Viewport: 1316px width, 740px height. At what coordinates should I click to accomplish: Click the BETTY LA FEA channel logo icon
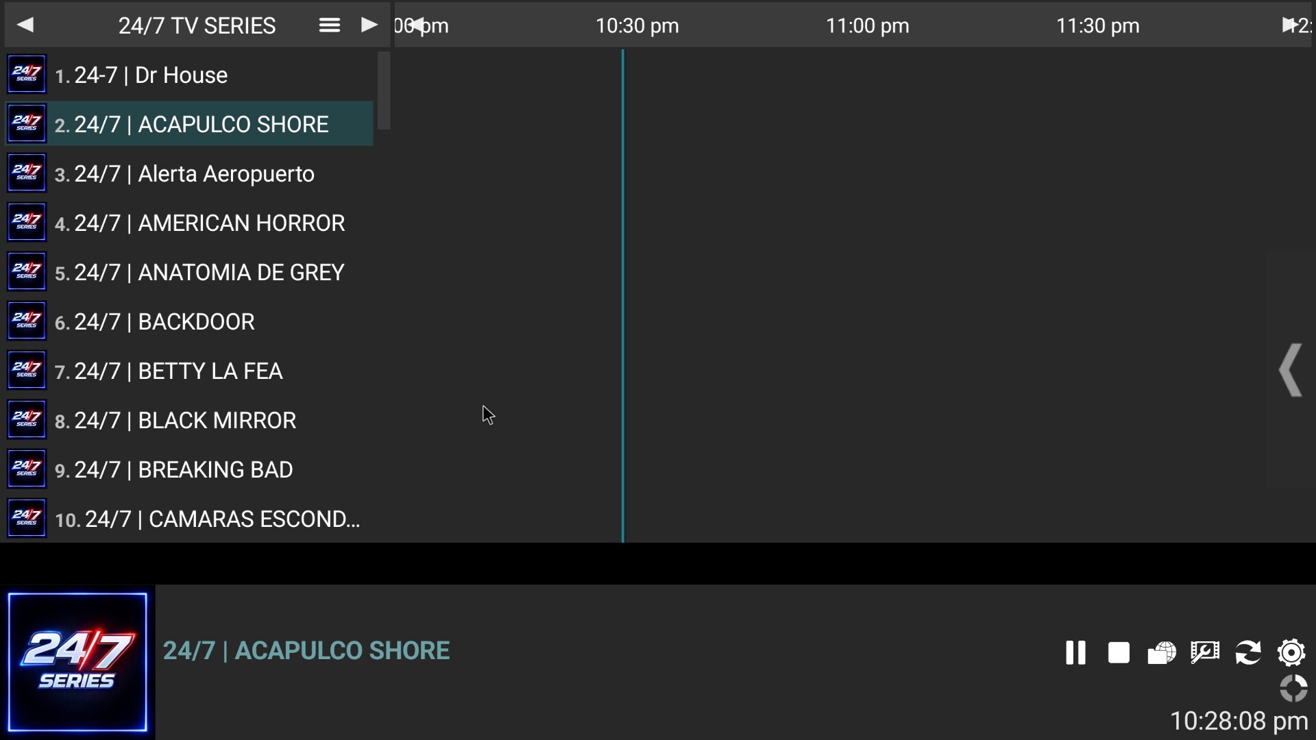27,370
